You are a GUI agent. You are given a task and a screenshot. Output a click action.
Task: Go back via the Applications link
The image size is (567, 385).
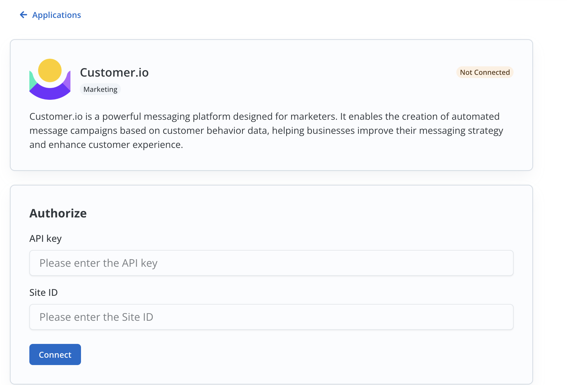coord(56,15)
